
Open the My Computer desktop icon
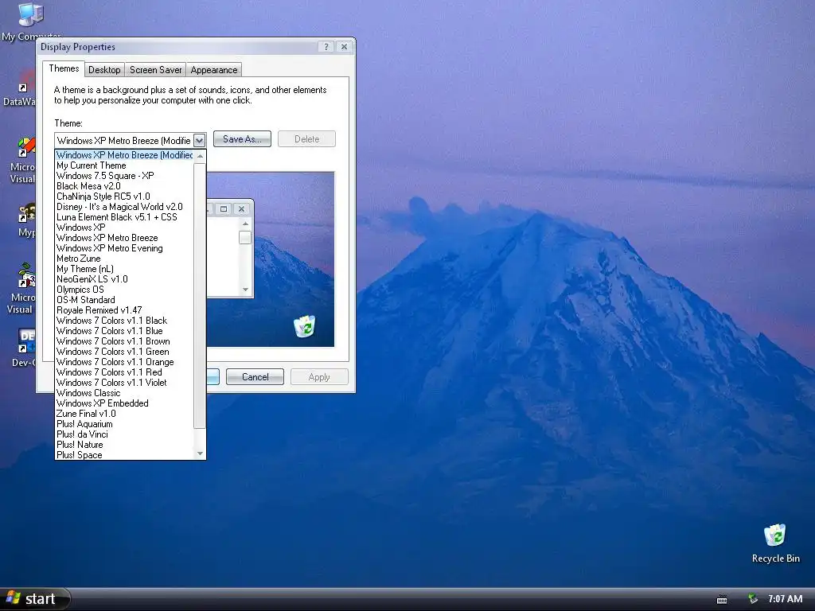(x=31, y=21)
